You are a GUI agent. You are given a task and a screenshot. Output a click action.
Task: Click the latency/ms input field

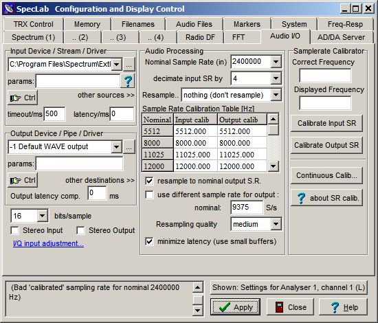pos(122,114)
